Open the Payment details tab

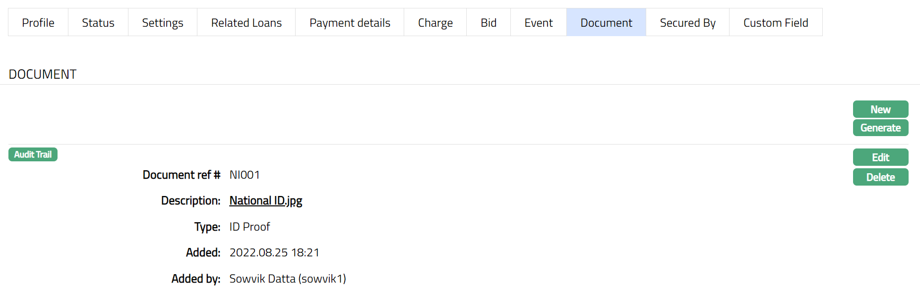pyautogui.click(x=350, y=23)
